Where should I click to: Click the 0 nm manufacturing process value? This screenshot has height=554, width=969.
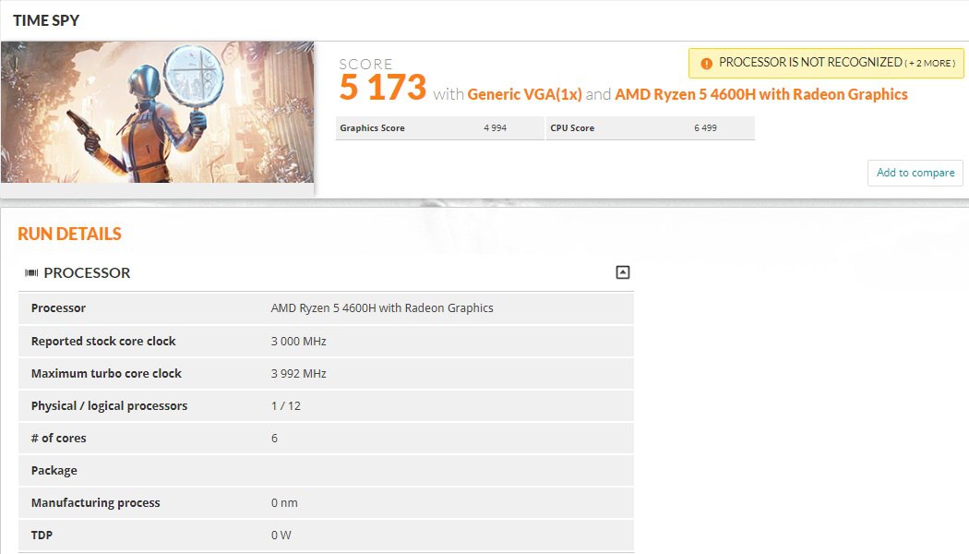tap(284, 502)
